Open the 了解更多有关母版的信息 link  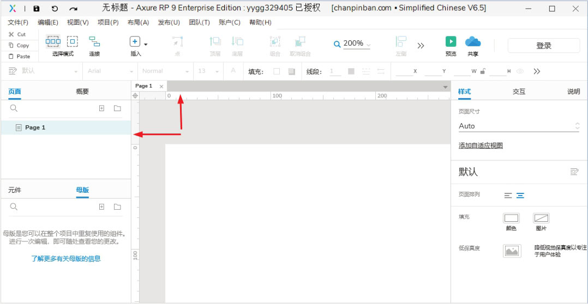point(65,258)
